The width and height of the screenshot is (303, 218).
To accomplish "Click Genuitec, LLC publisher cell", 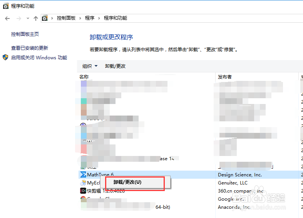I will click(x=233, y=183).
